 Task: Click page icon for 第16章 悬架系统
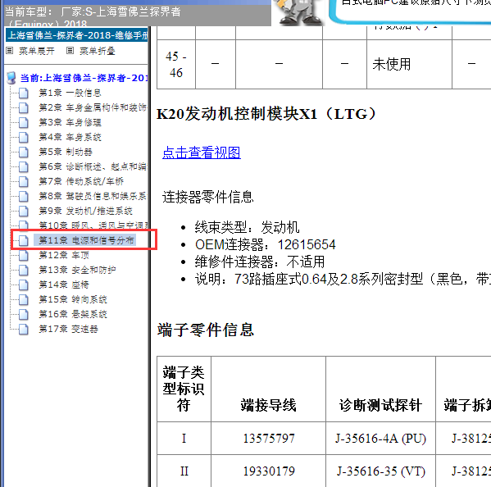[24, 315]
